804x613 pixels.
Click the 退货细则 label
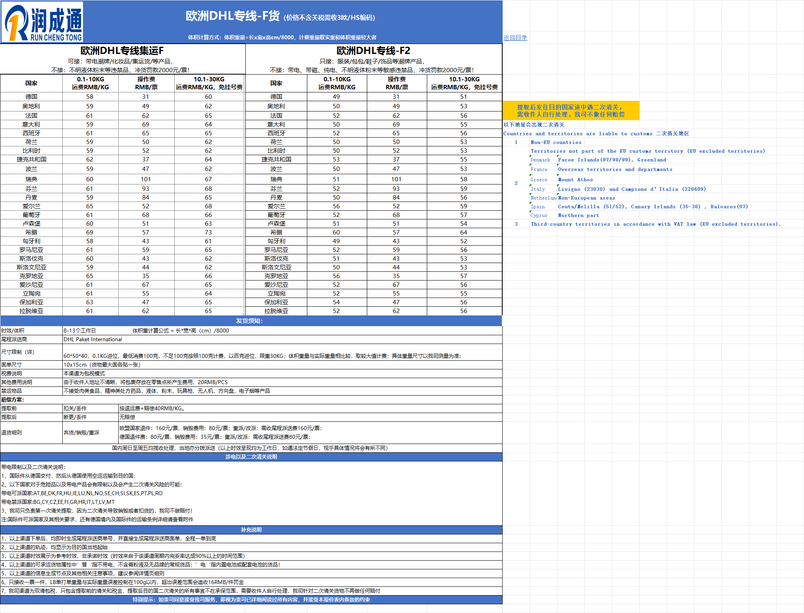[12, 432]
